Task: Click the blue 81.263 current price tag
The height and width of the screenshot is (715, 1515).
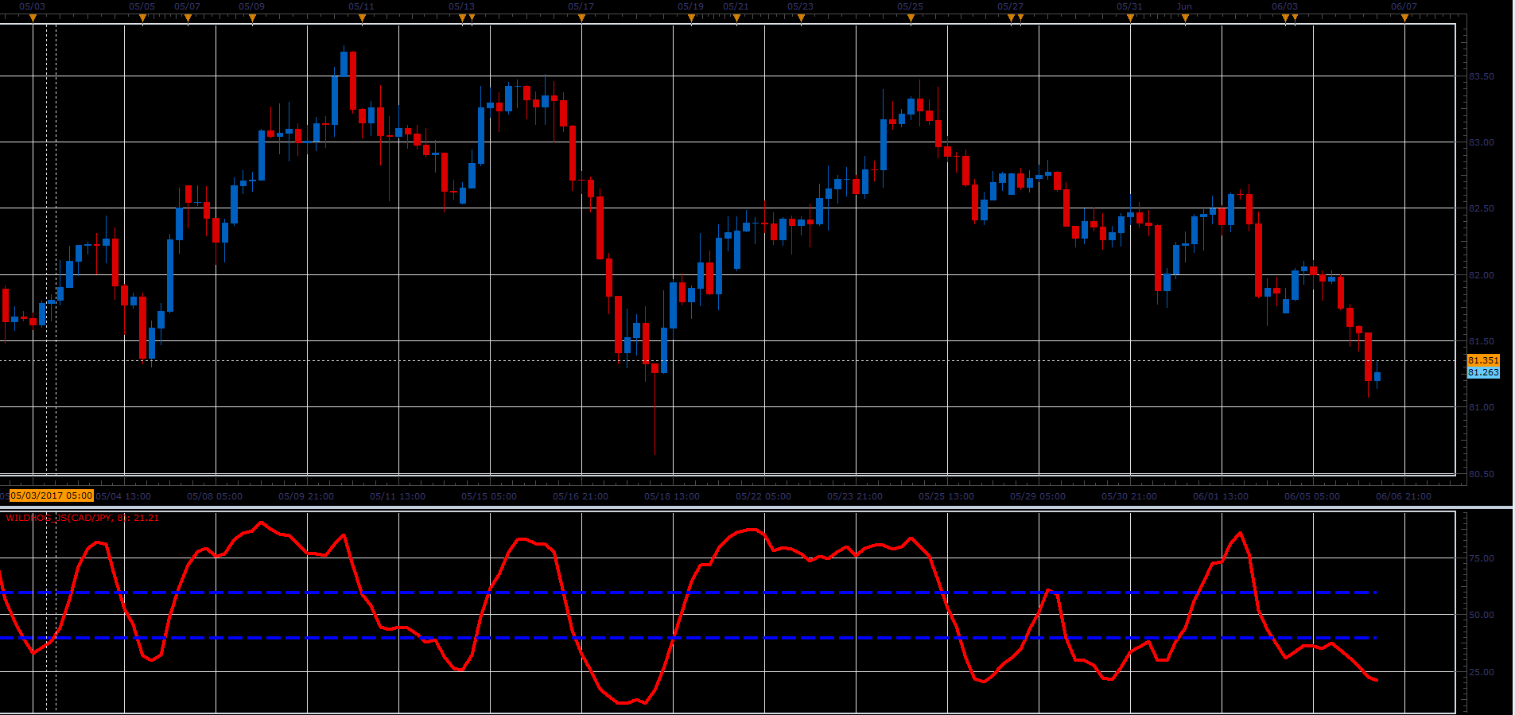Action: tap(1483, 372)
